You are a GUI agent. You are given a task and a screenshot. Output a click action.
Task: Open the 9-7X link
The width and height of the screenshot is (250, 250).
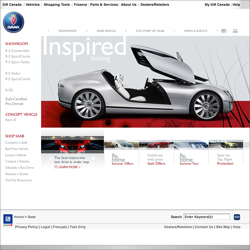click(x=9, y=90)
